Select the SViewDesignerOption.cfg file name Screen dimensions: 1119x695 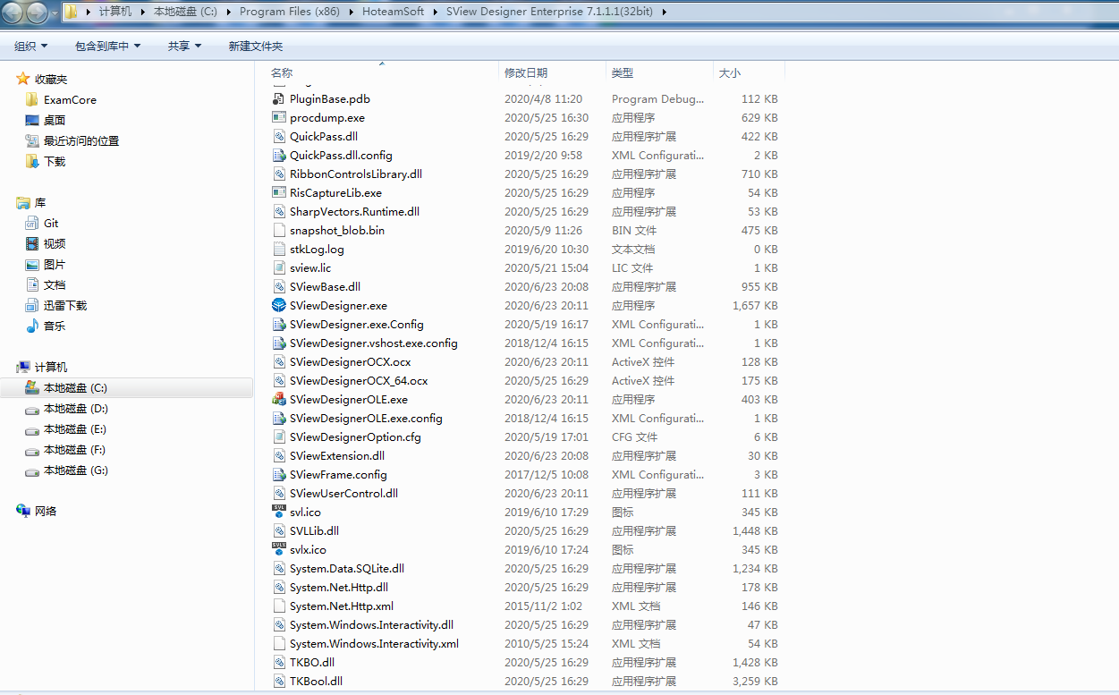[355, 436]
